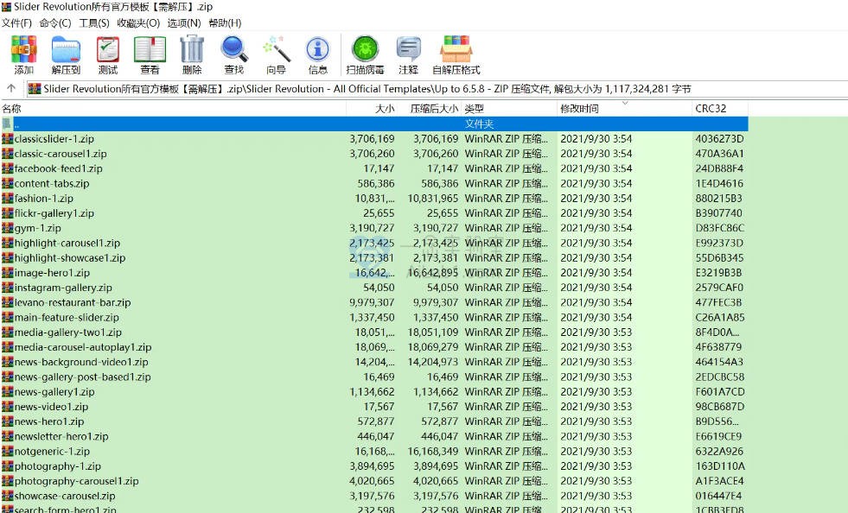Open the File (文件) menu
This screenshot has height=513, width=848.
[16, 23]
